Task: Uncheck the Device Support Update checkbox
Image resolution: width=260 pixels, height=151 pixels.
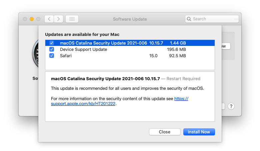Action: (52, 49)
